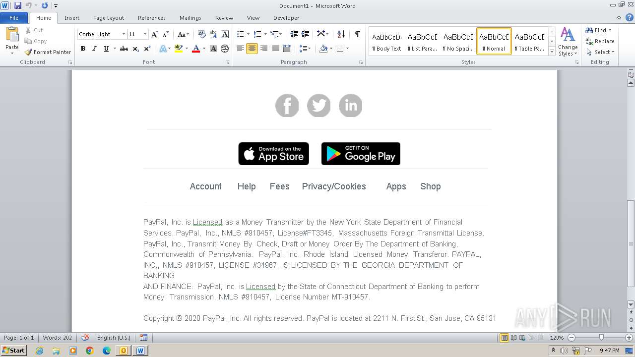
Task: Click the Windows Start button
Action: (x=13, y=351)
